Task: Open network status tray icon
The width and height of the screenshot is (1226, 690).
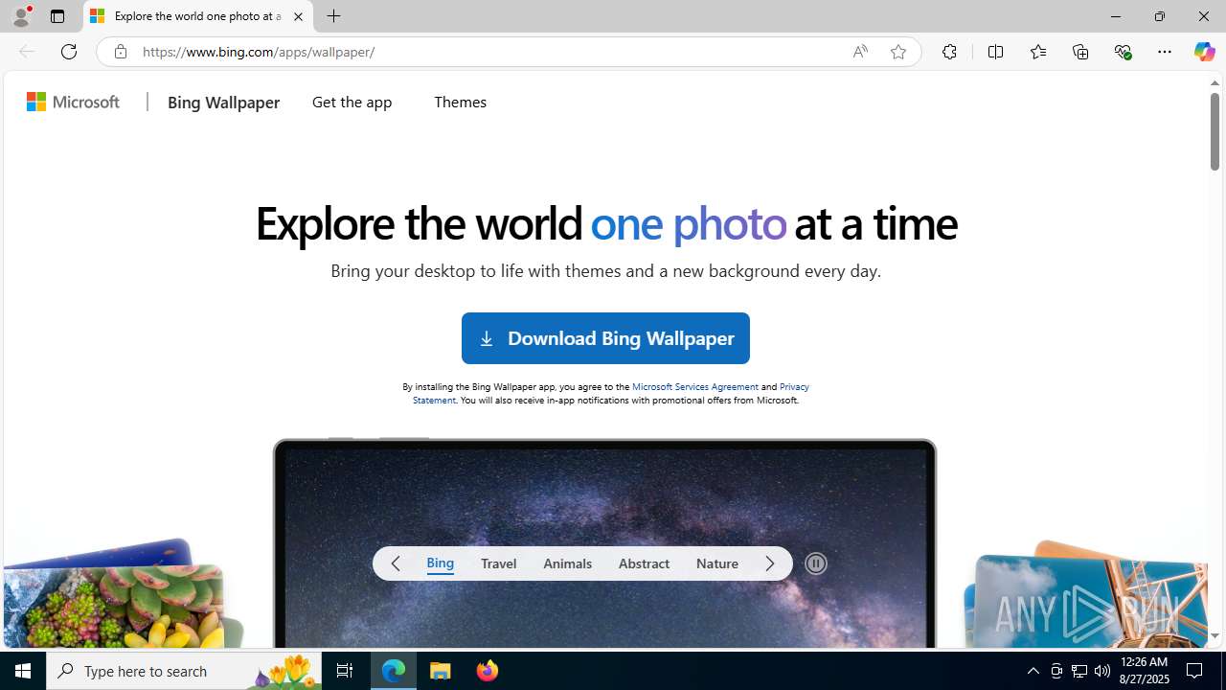Action: point(1079,671)
